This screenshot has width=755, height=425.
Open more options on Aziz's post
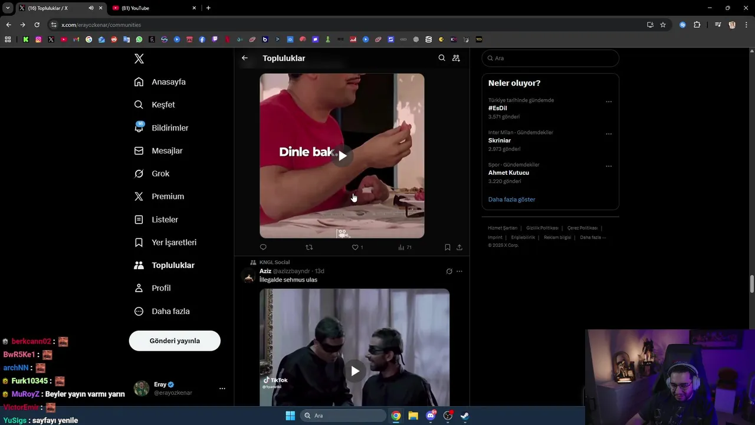(x=459, y=272)
